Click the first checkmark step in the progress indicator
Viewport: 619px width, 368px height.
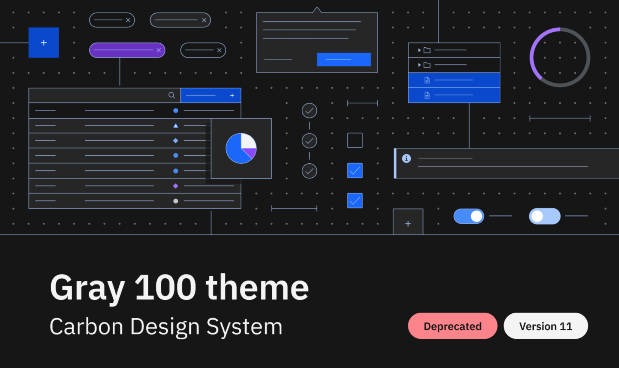pos(309,111)
